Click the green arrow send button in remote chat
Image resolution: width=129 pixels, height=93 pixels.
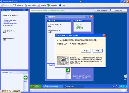click(68, 70)
